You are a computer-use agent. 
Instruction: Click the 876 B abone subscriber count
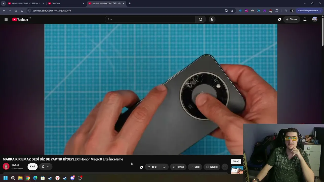pos(17,169)
